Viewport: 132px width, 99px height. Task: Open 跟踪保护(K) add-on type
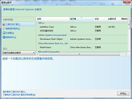(x=11, y=37)
